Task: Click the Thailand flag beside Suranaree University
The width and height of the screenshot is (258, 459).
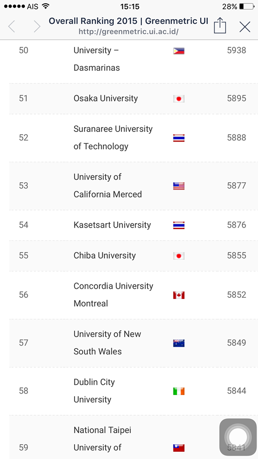Action: [179, 138]
